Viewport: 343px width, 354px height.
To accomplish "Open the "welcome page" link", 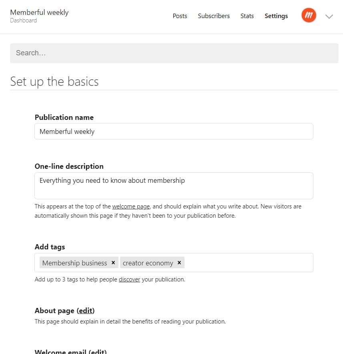I will click(130, 206).
